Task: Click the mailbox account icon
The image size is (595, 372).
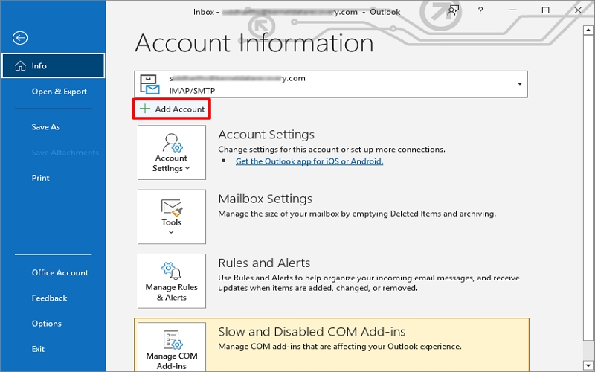Action: [150, 84]
